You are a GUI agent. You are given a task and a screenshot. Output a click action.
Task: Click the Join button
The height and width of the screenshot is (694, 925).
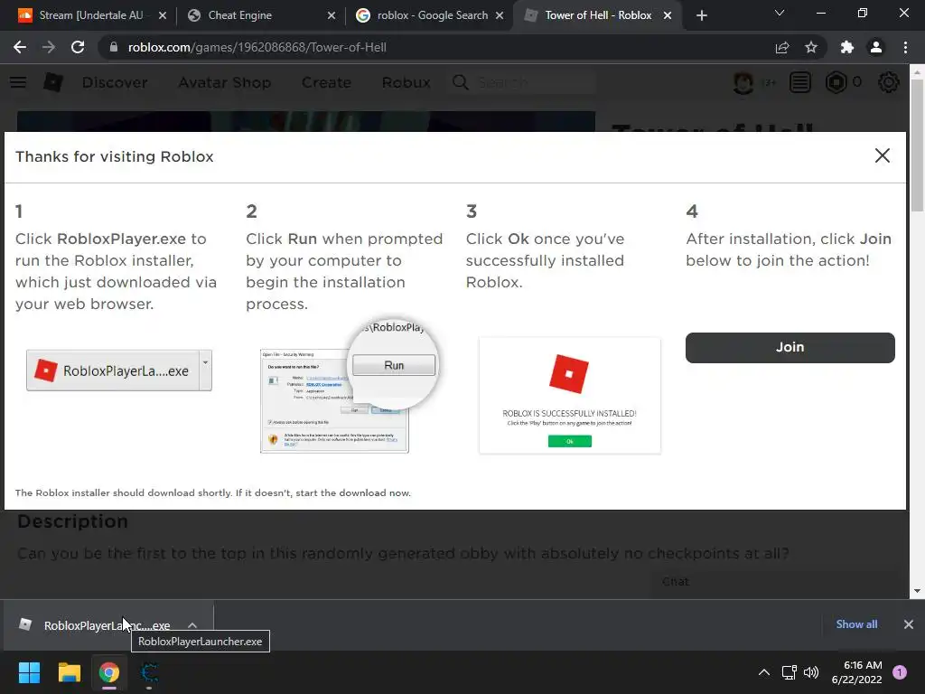click(x=790, y=347)
